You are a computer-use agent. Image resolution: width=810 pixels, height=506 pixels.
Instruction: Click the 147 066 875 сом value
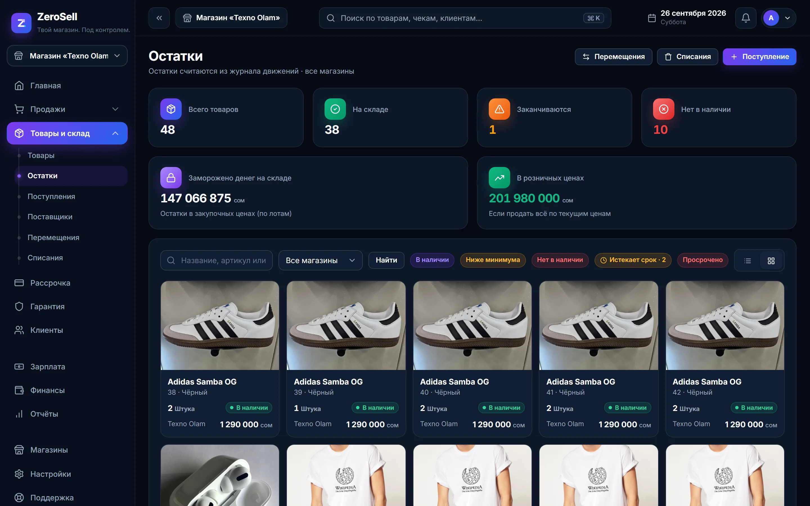tap(202, 198)
